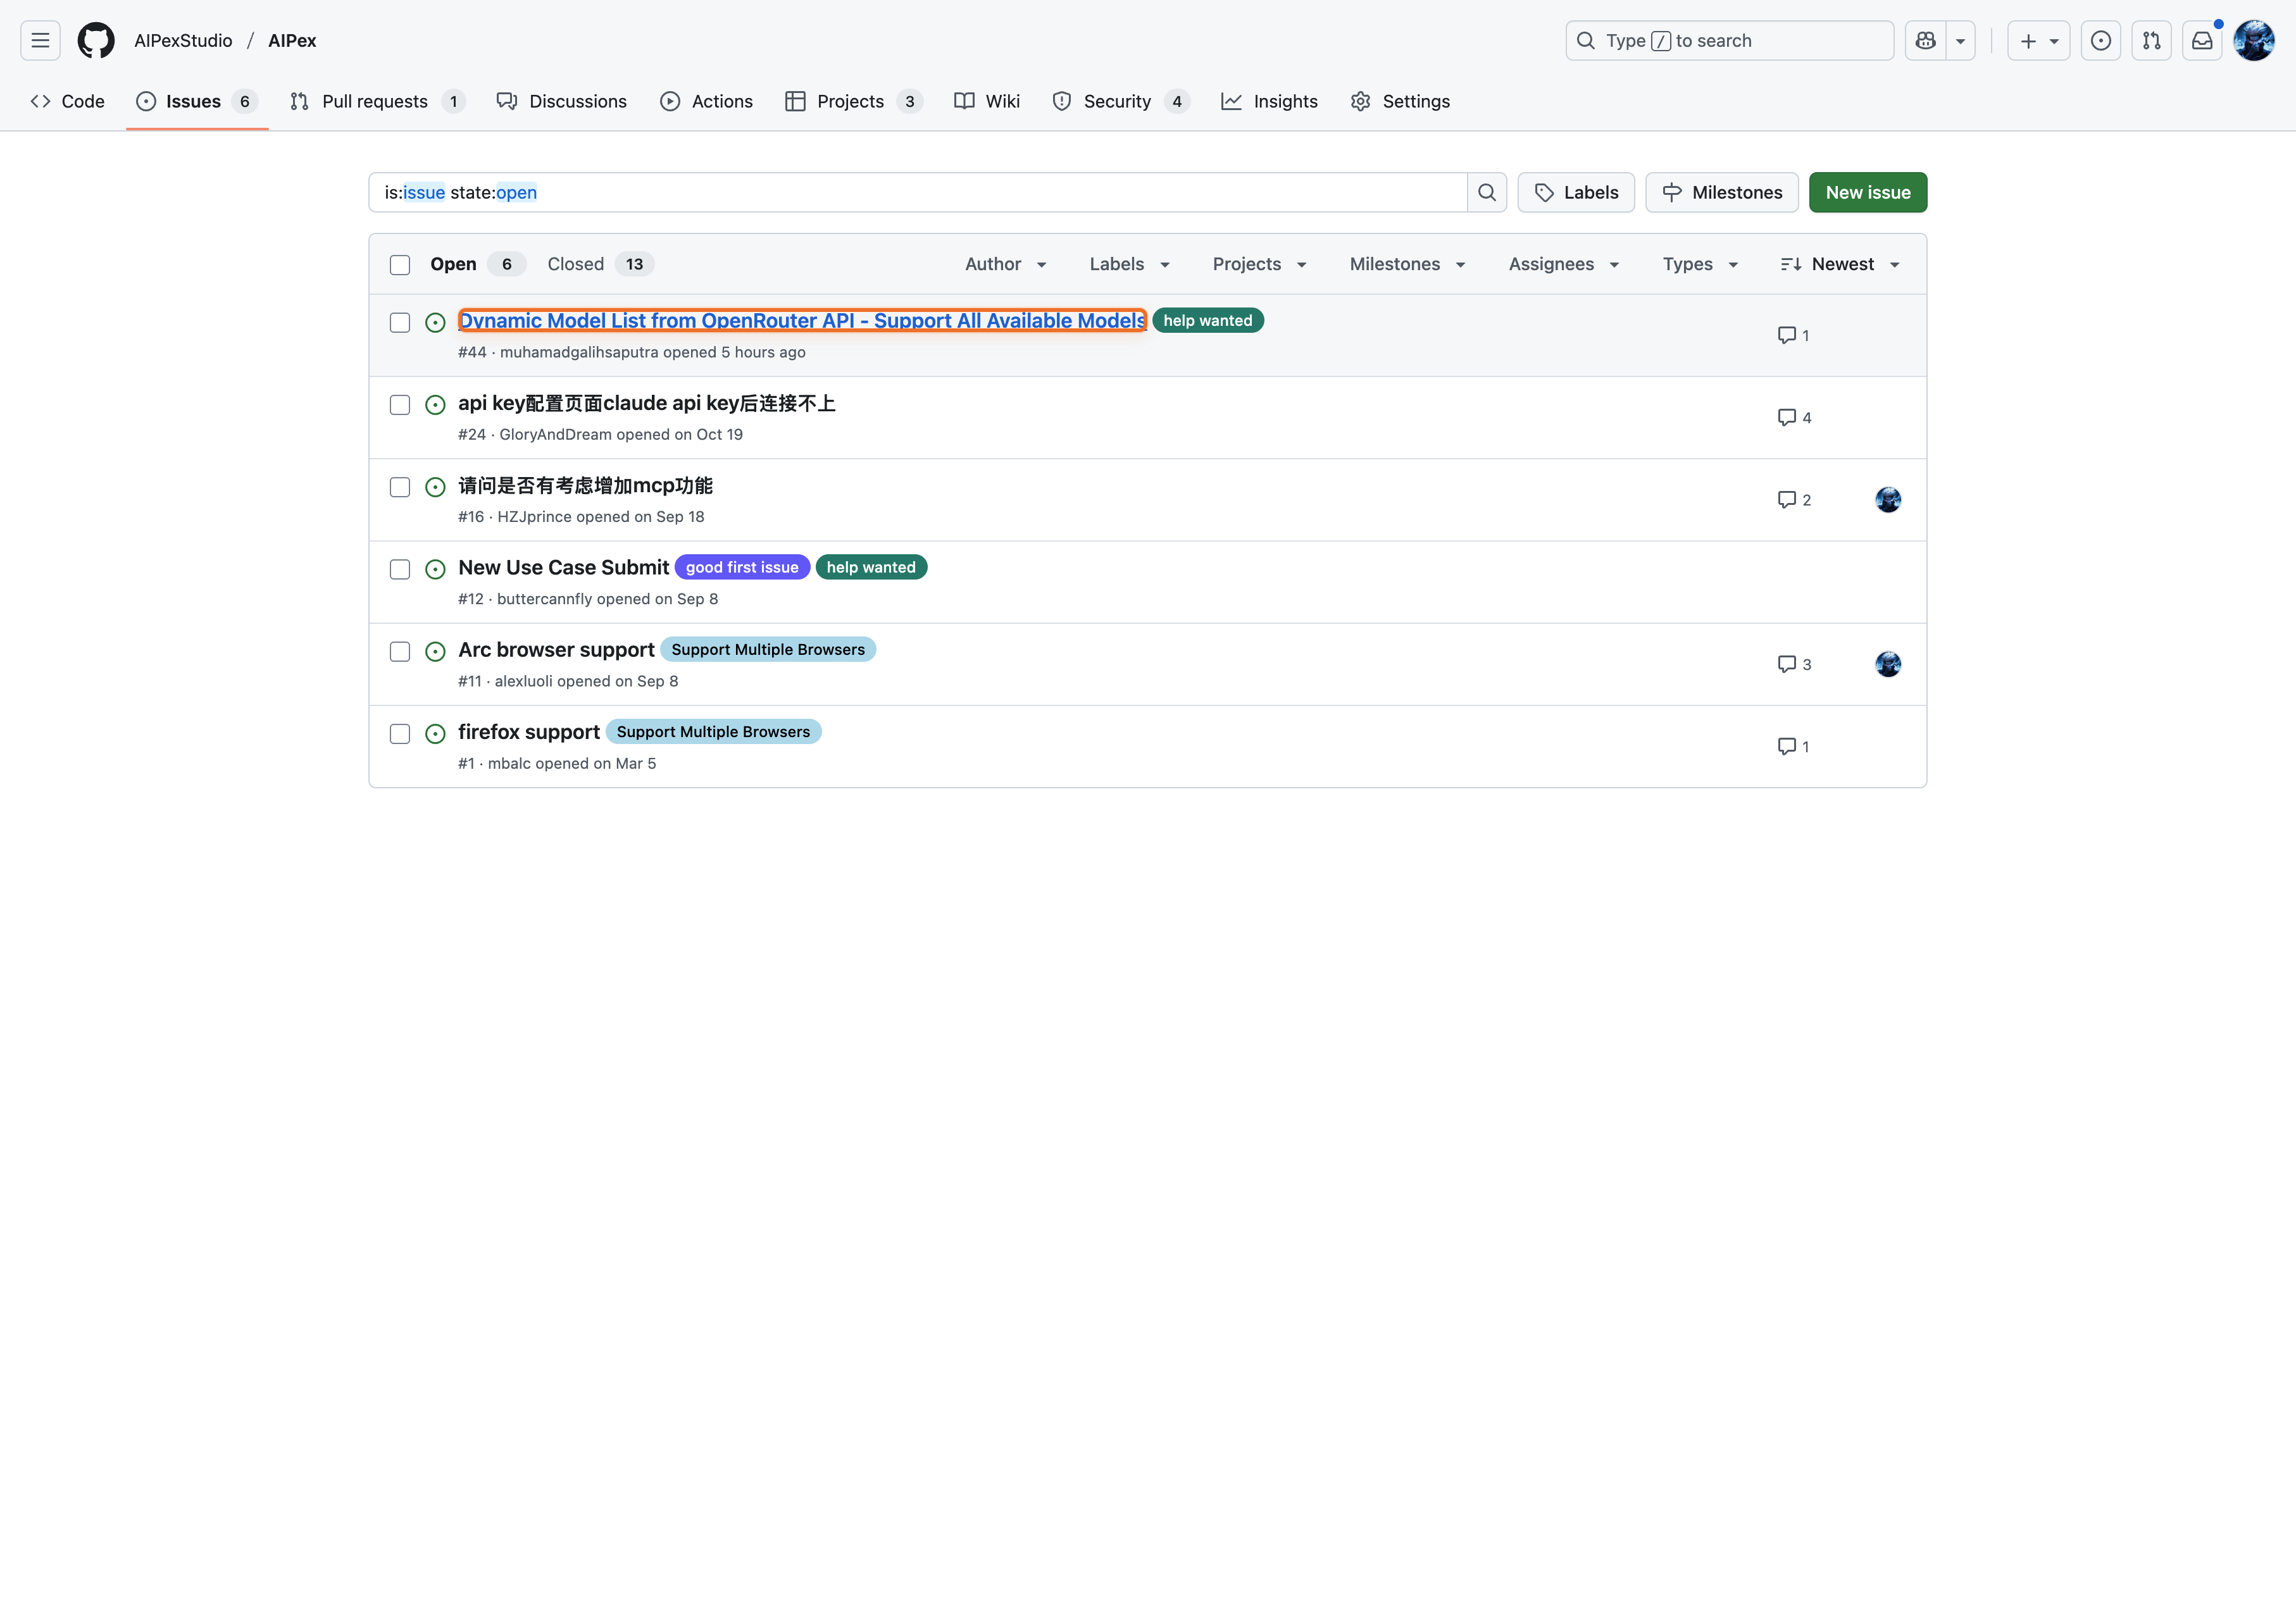Open the Dynamic Model List issue

click(x=801, y=320)
